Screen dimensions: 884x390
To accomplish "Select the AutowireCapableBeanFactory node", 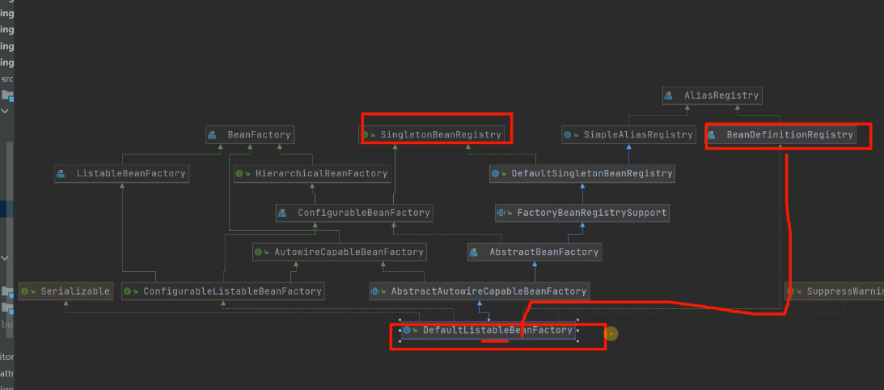I will [340, 252].
